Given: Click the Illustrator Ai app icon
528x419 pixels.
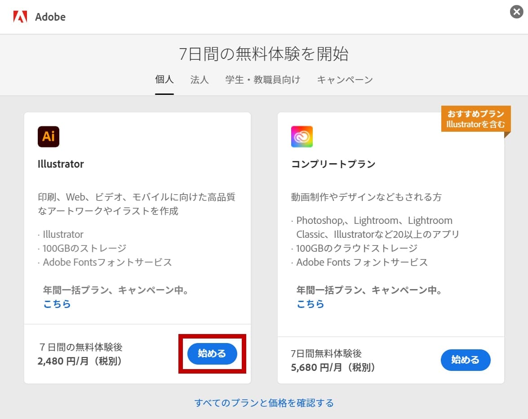Looking at the screenshot, I should point(49,136).
